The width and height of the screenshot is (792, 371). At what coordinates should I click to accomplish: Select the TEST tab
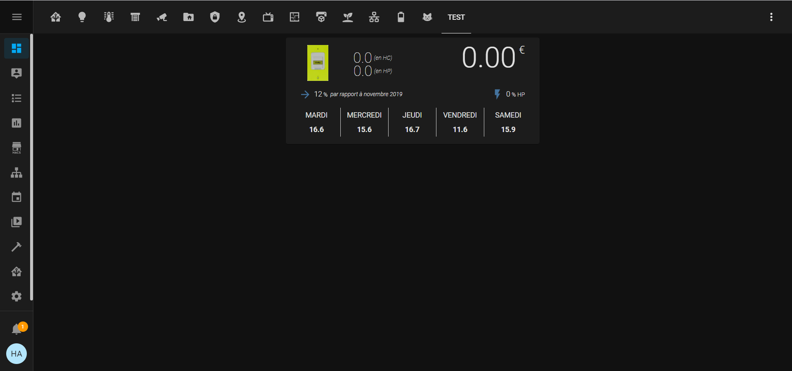[456, 17]
